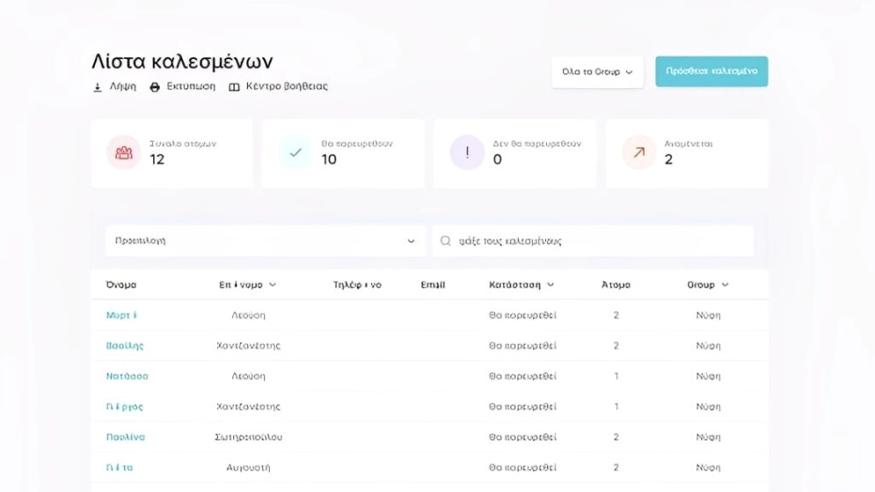The height and width of the screenshot is (492, 875).
Task: Open the help center book icon
Action: (x=234, y=87)
